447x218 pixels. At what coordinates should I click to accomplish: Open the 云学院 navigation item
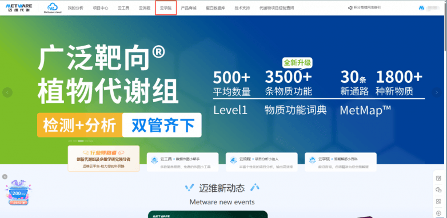[x=166, y=8]
